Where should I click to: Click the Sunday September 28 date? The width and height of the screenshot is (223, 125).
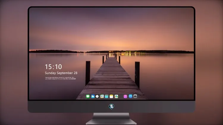coord(61,73)
